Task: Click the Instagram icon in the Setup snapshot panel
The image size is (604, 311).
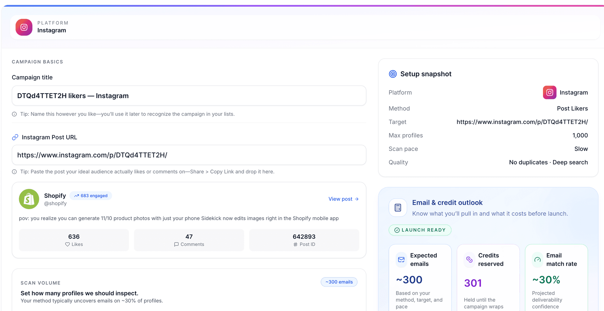Action: click(549, 92)
